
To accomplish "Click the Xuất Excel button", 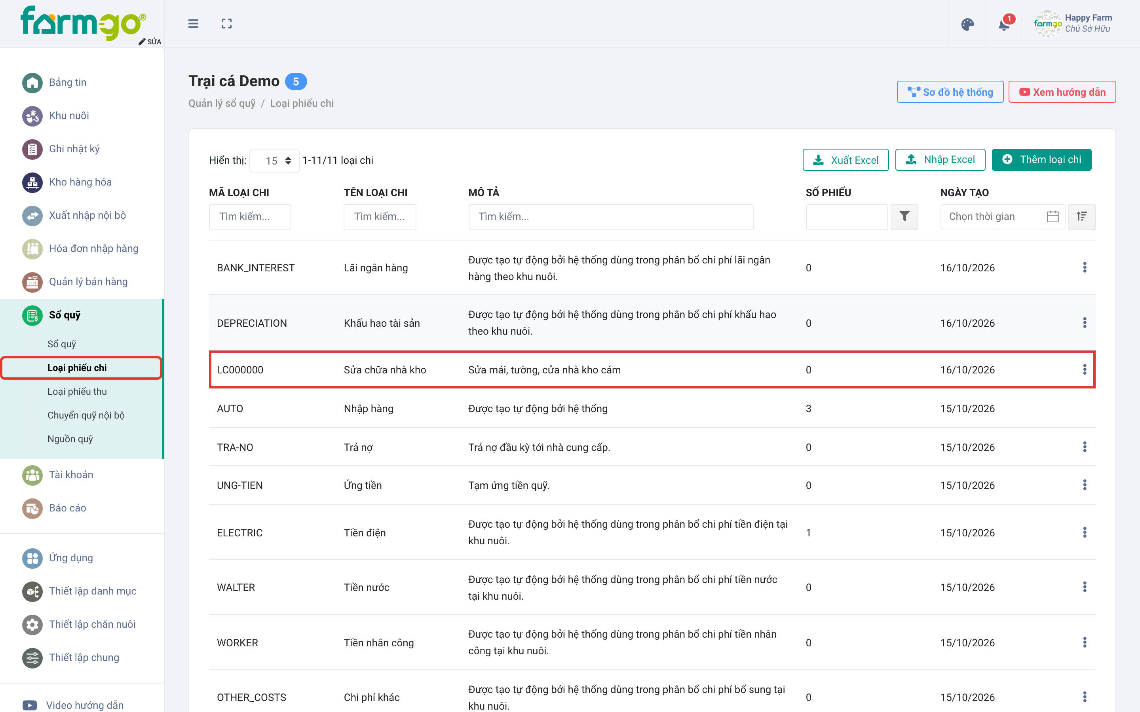I will (x=845, y=160).
